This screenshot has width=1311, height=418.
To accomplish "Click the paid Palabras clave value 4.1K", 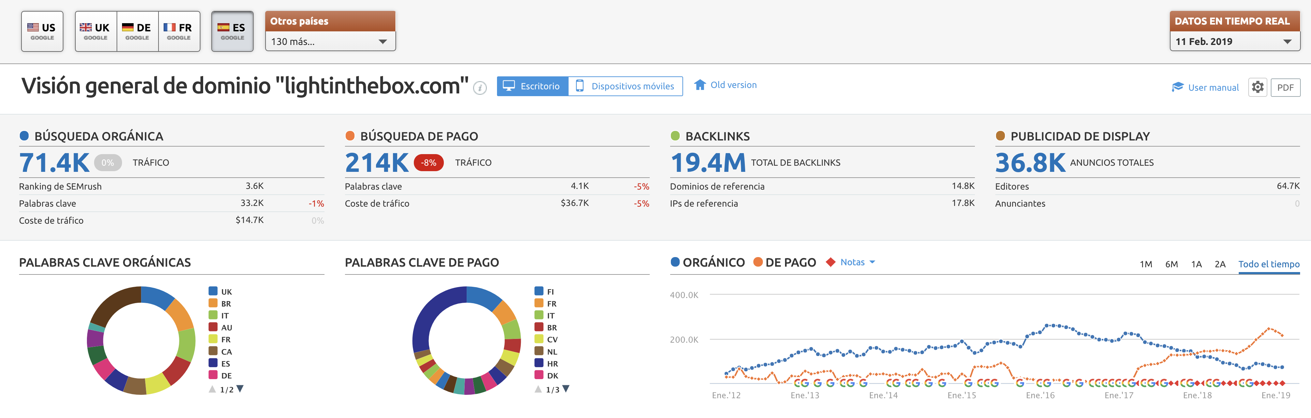I will tap(580, 186).
